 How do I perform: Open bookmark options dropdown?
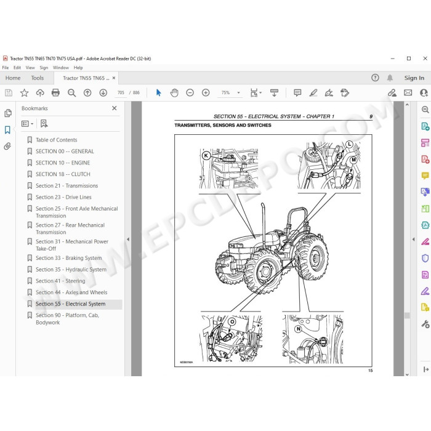[x=27, y=124]
